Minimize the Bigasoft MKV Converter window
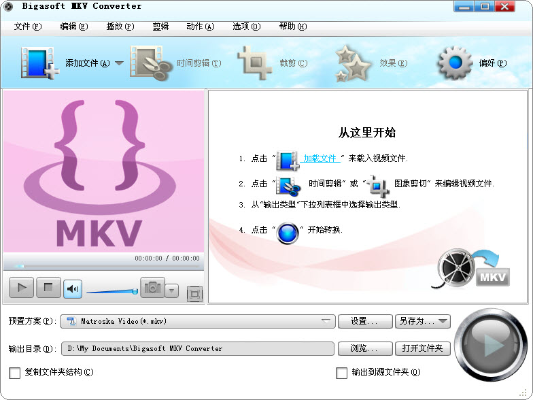This screenshot has height=400, width=533. 464,7
